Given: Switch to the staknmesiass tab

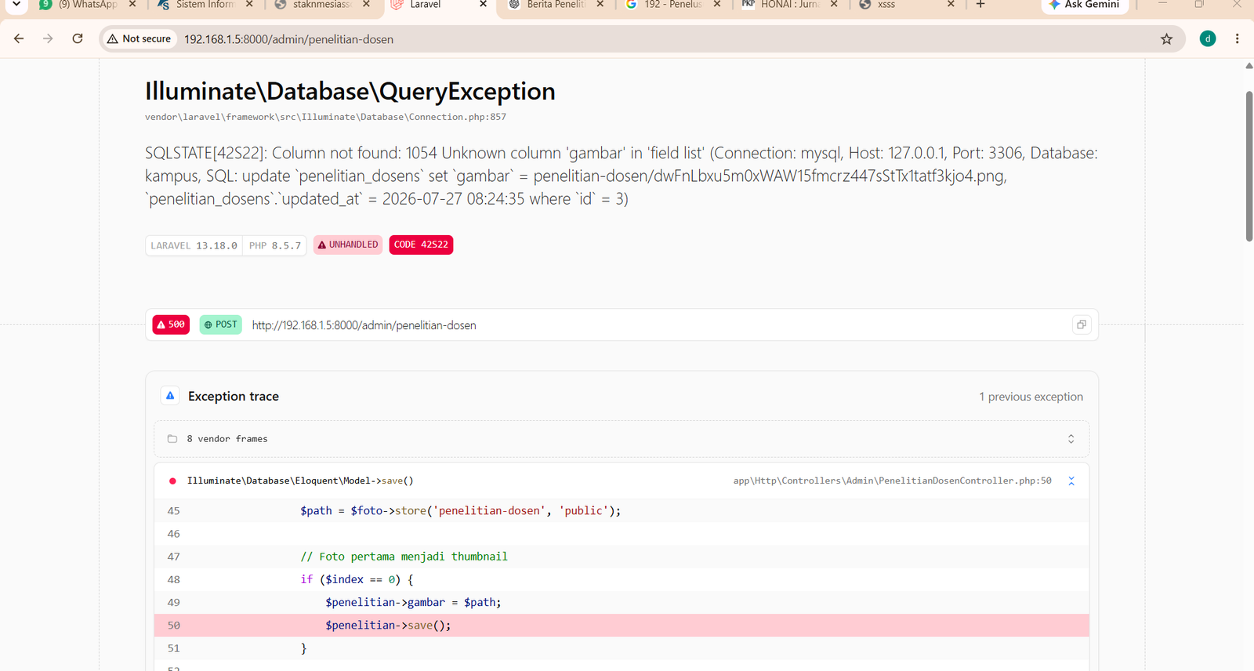Looking at the screenshot, I should click(322, 5).
